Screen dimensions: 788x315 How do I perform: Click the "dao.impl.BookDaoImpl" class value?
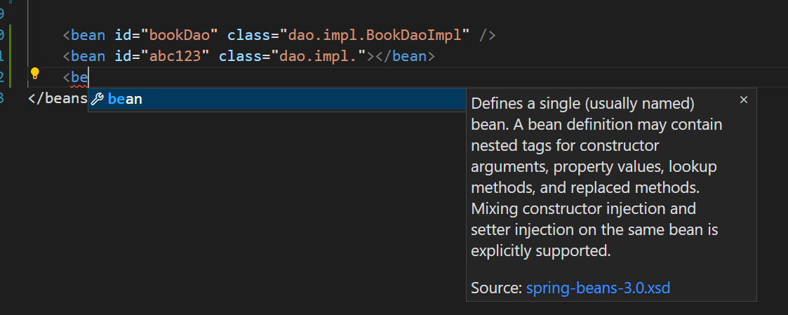click(375, 35)
